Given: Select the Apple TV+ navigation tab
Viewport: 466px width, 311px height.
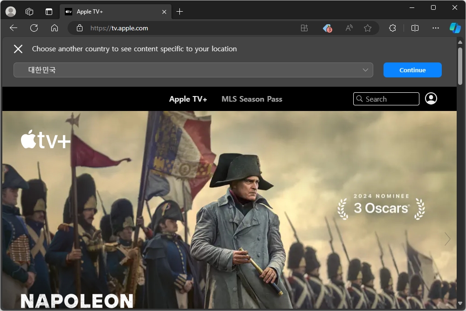Looking at the screenshot, I should pyautogui.click(x=188, y=99).
